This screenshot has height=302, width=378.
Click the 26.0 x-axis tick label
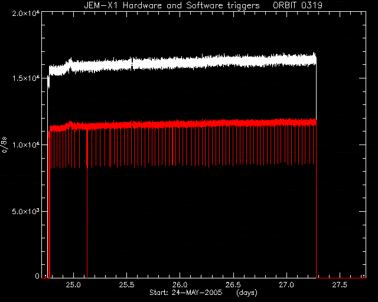(x=180, y=285)
